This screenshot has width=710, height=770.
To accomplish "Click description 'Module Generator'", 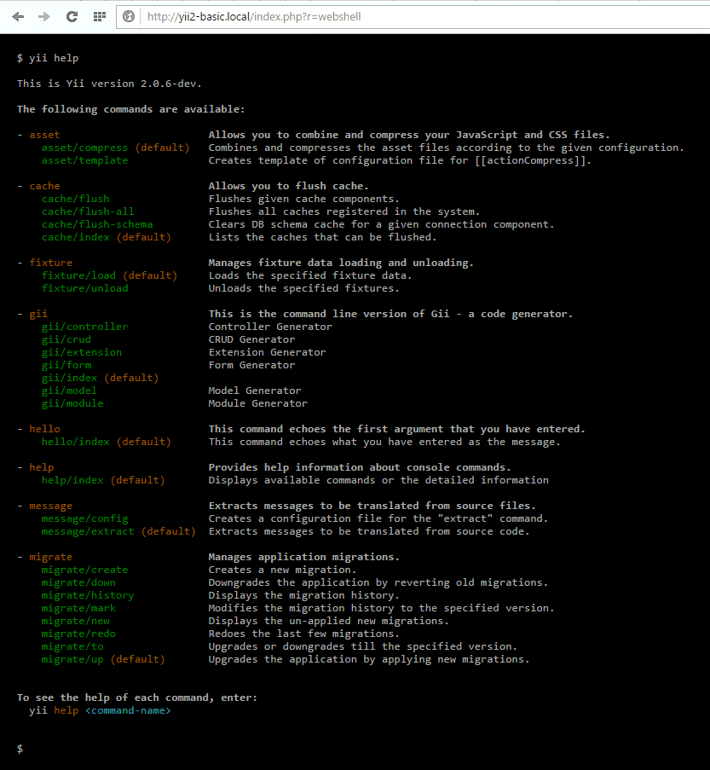I will 257,402.
